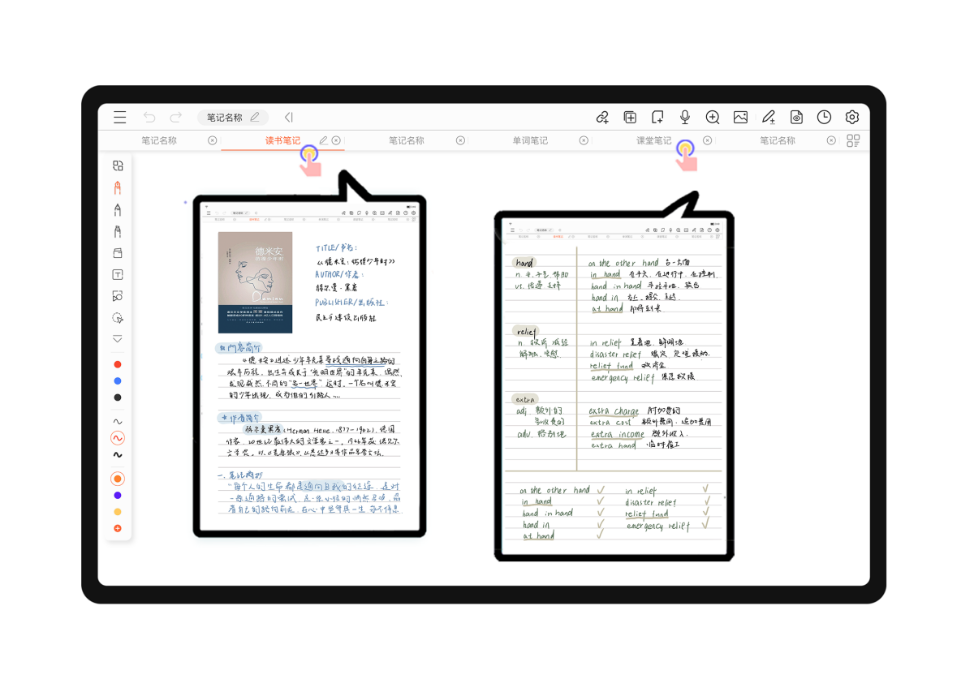Switch to the 单词笔记 tab
The width and height of the screenshot is (974, 692).
(x=530, y=141)
